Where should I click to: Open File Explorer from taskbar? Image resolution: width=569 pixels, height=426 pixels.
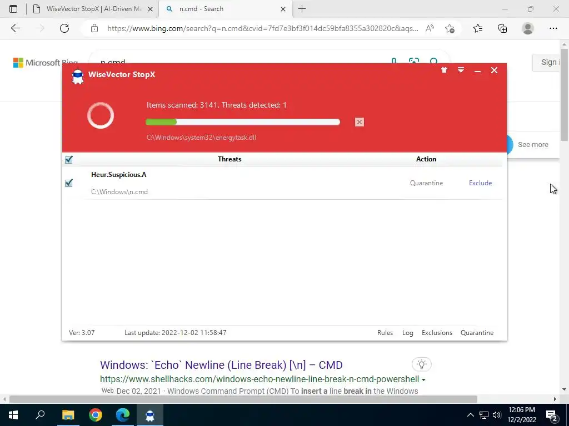(68, 415)
